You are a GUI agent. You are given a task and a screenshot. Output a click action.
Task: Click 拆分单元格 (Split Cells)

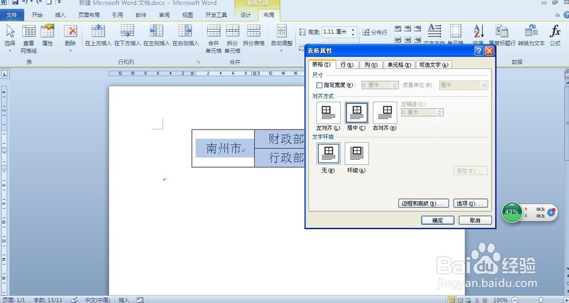(x=232, y=39)
